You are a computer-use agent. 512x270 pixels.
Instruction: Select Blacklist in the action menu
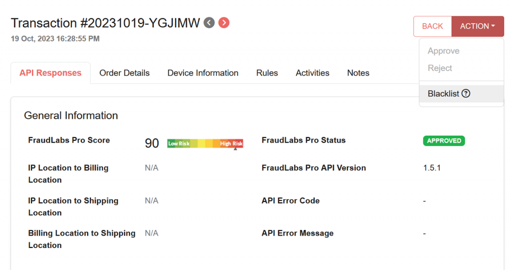461,94
